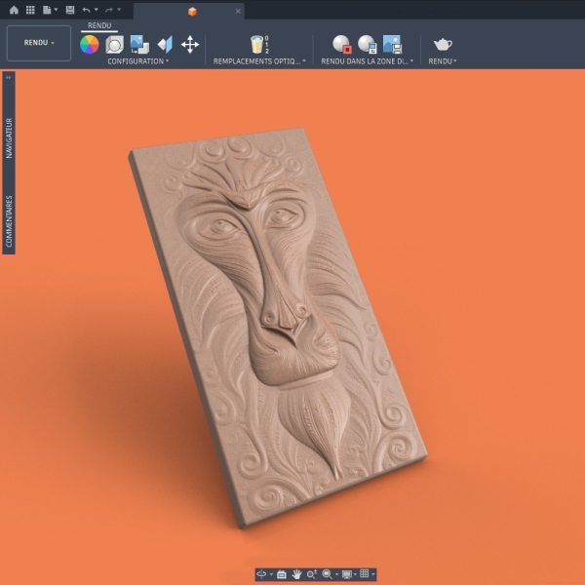
Task: Expand the REMPLACEMENTS OPTIQ... menu
Action: coord(259,61)
